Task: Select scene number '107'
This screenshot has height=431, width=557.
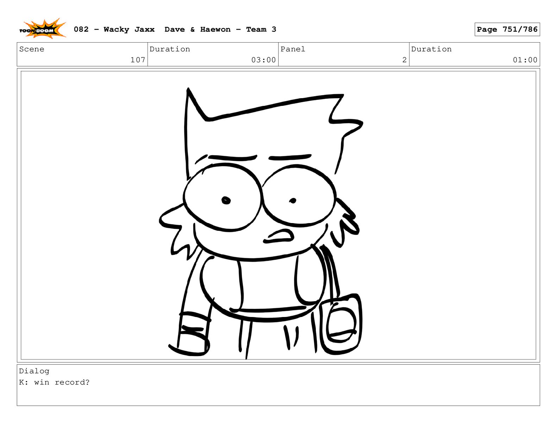Action: point(138,60)
